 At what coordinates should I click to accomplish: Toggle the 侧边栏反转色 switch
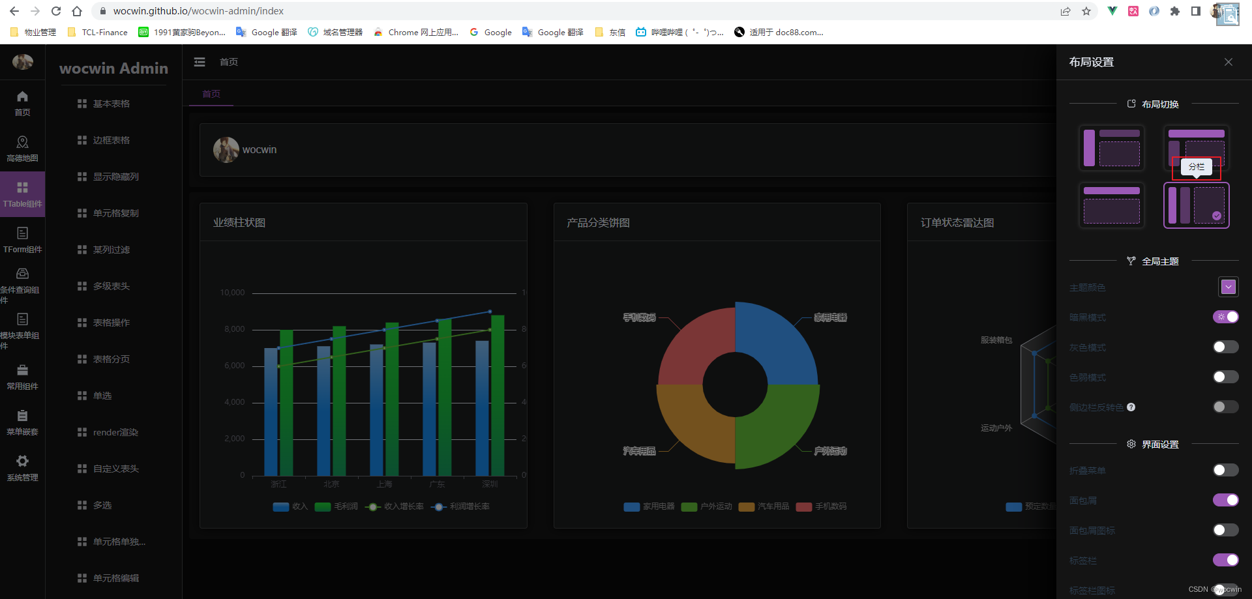1226,407
